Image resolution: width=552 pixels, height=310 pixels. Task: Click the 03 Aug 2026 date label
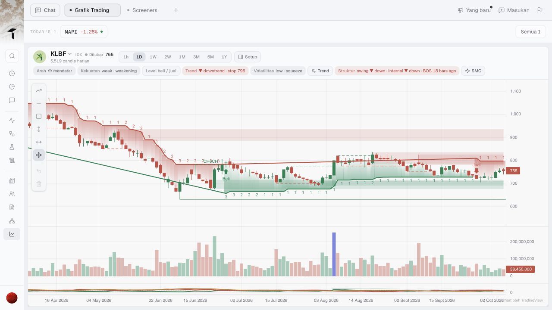(x=326, y=301)
